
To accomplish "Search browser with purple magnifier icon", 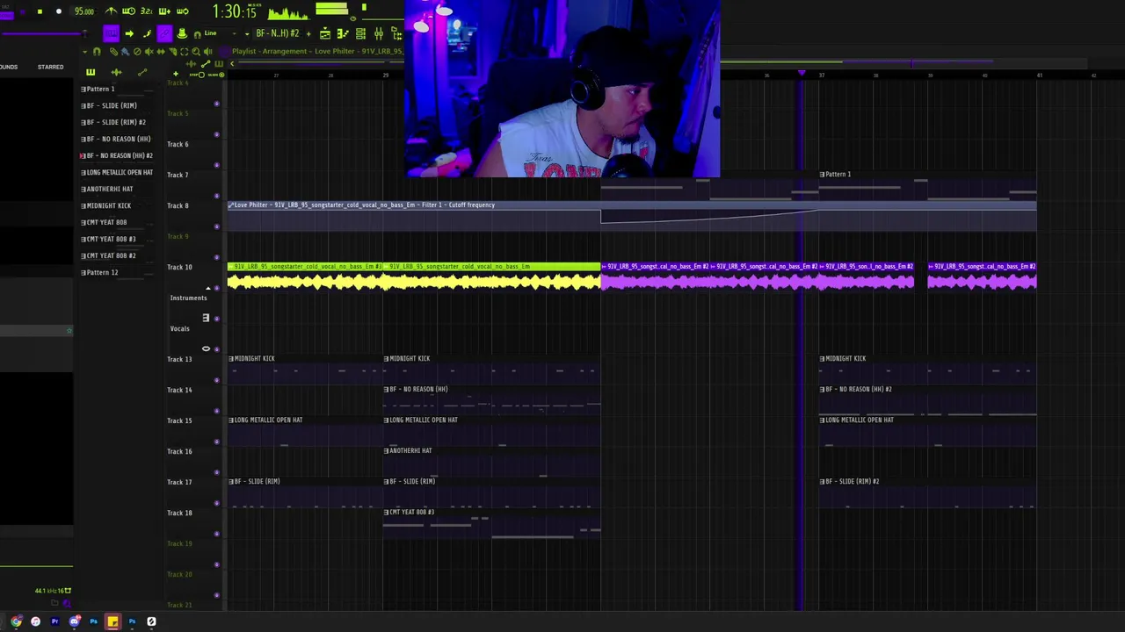I will (67, 603).
